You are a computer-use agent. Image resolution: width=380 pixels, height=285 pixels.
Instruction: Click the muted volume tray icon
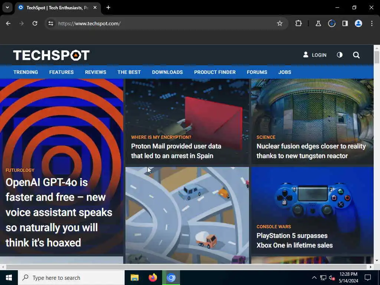pyautogui.click(x=332, y=278)
